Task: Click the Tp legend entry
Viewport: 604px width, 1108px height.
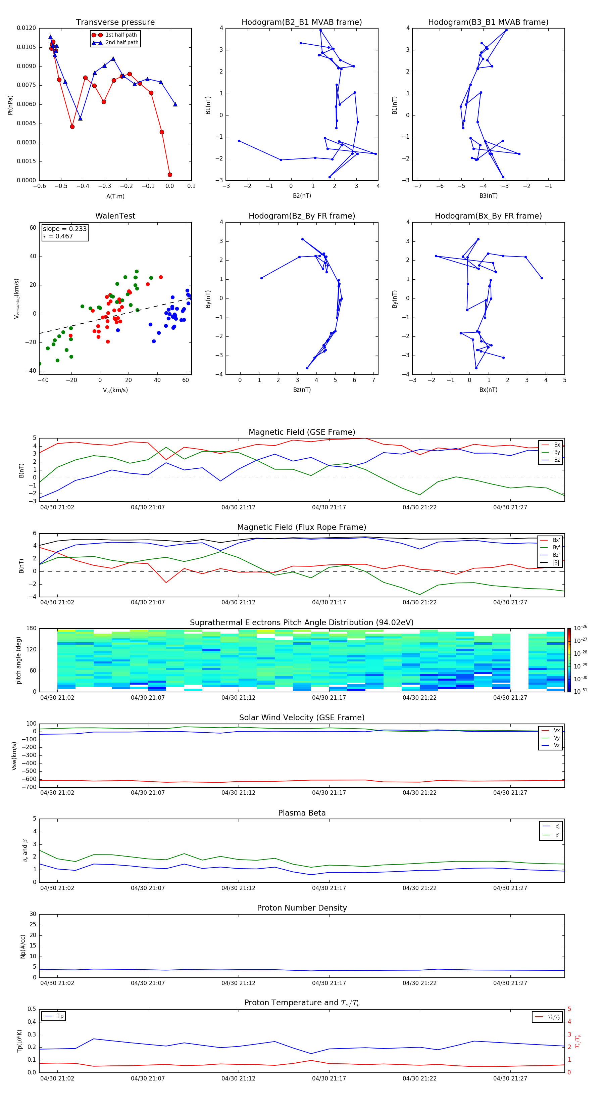Action: (54, 1016)
